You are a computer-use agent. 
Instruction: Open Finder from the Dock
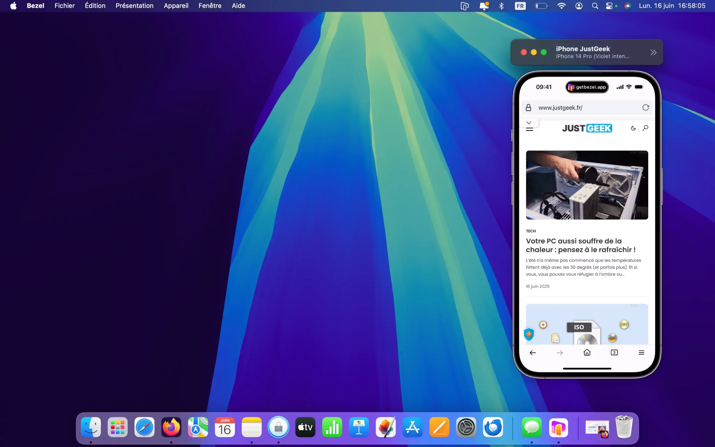(x=91, y=427)
